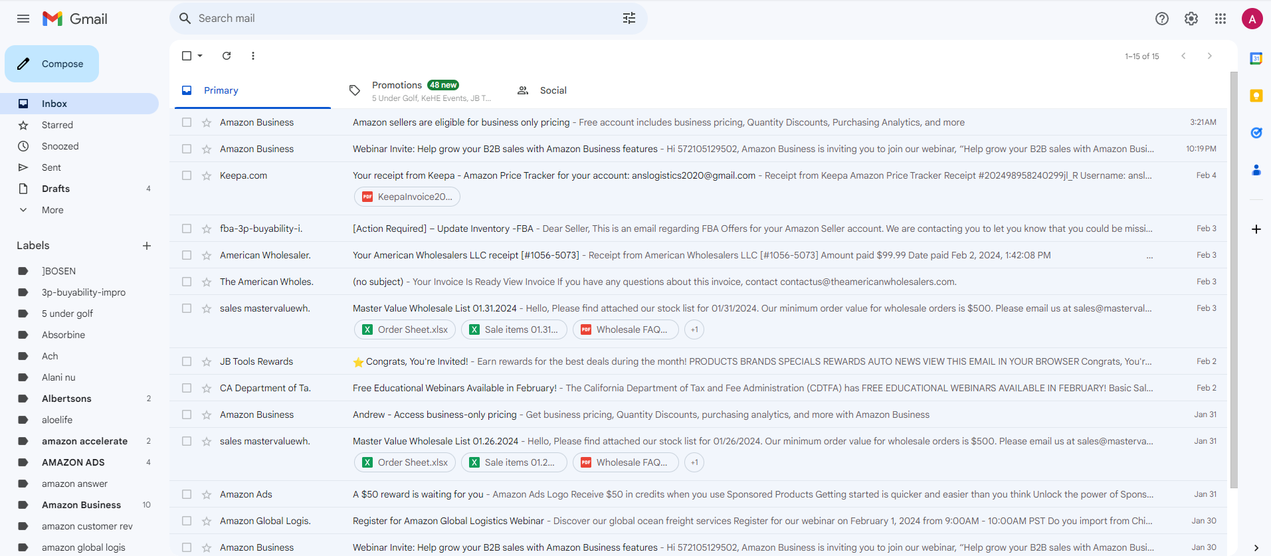Screen dimensions: 1271x556
Task: Open Settings gear icon
Action: click(1191, 19)
